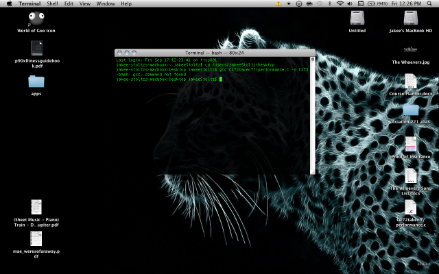Select the Aviation 221 alias folder

411,110
